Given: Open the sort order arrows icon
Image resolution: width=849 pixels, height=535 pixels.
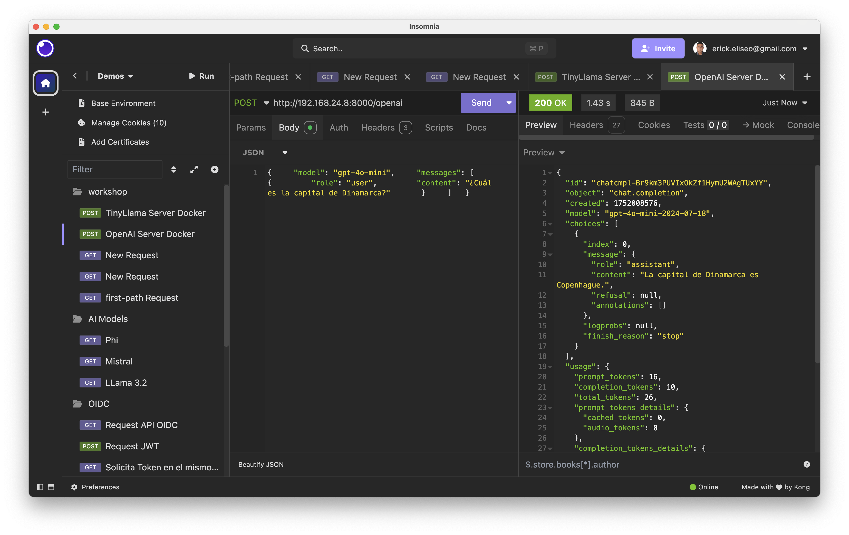Looking at the screenshot, I should [x=174, y=170].
